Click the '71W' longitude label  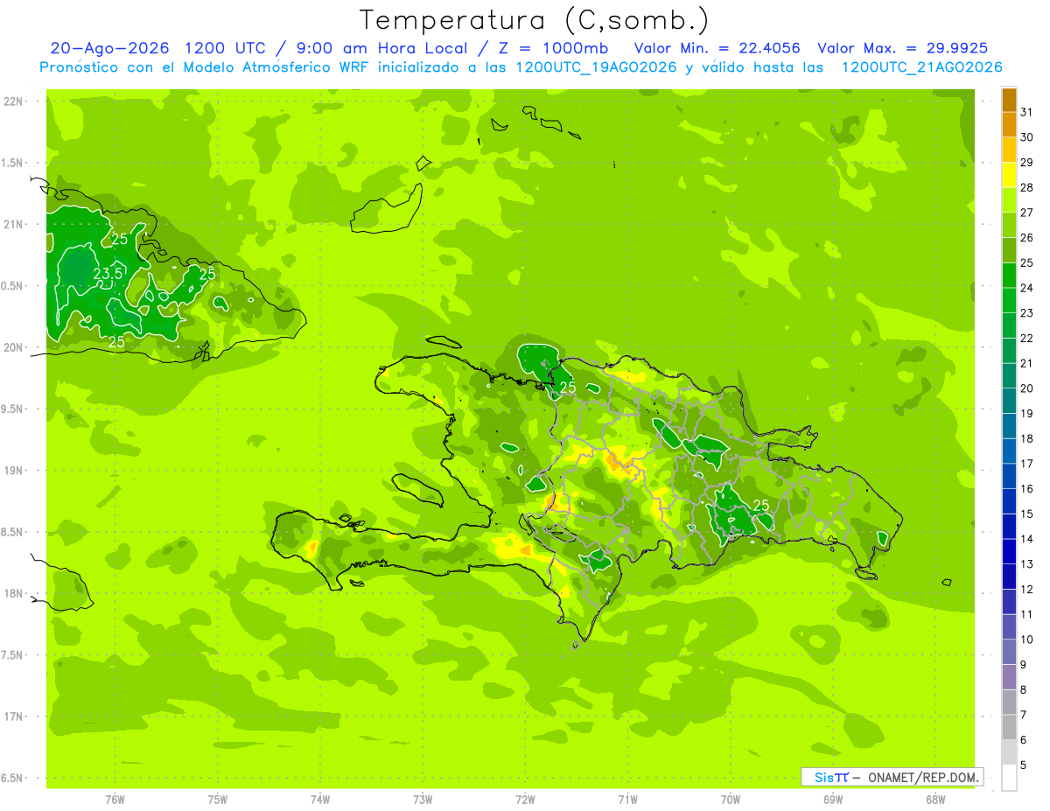coord(627,799)
